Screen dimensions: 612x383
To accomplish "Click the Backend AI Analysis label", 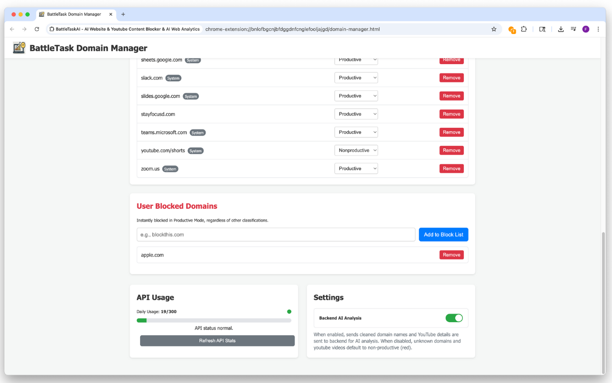I will (x=340, y=318).
